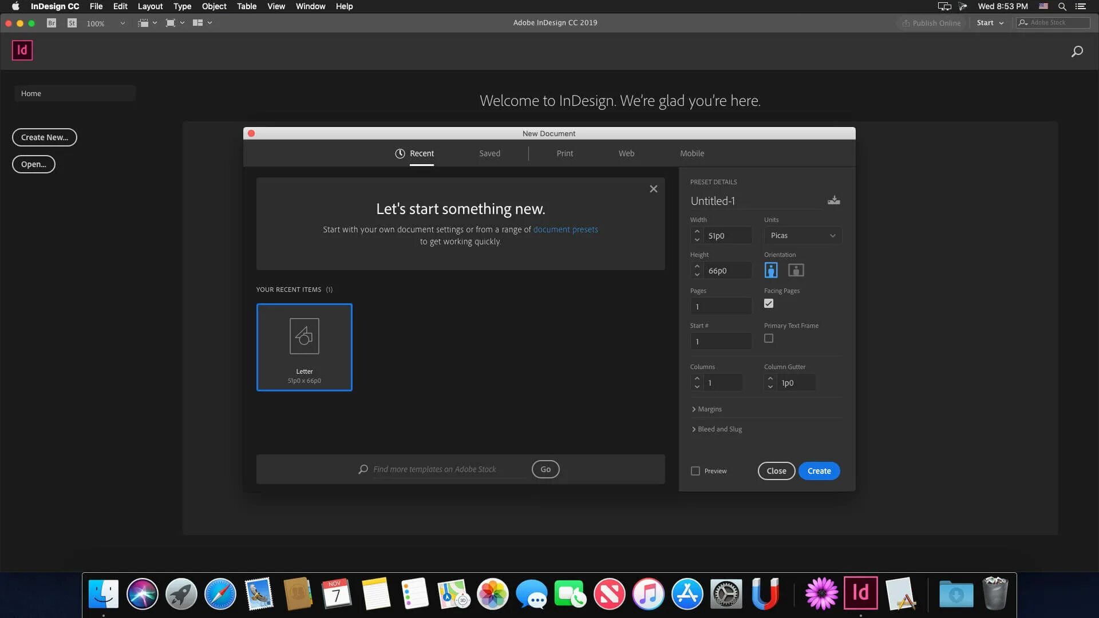The width and height of the screenshot is (1099, 618).
Task: Uncheck the Facing Pages checkbox
Action: pyautogui.click(x=769, y=303)
